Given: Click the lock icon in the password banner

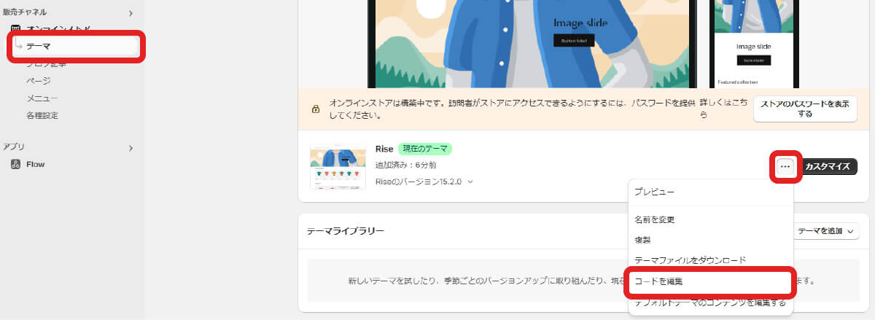Looking at the screenshot, I should tap(316, 109).
